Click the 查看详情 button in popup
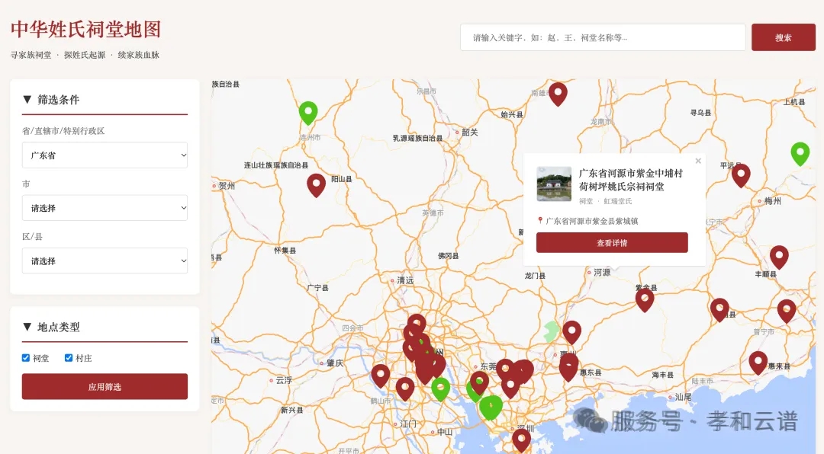824x454 pixels. click(x=612, y=242)
